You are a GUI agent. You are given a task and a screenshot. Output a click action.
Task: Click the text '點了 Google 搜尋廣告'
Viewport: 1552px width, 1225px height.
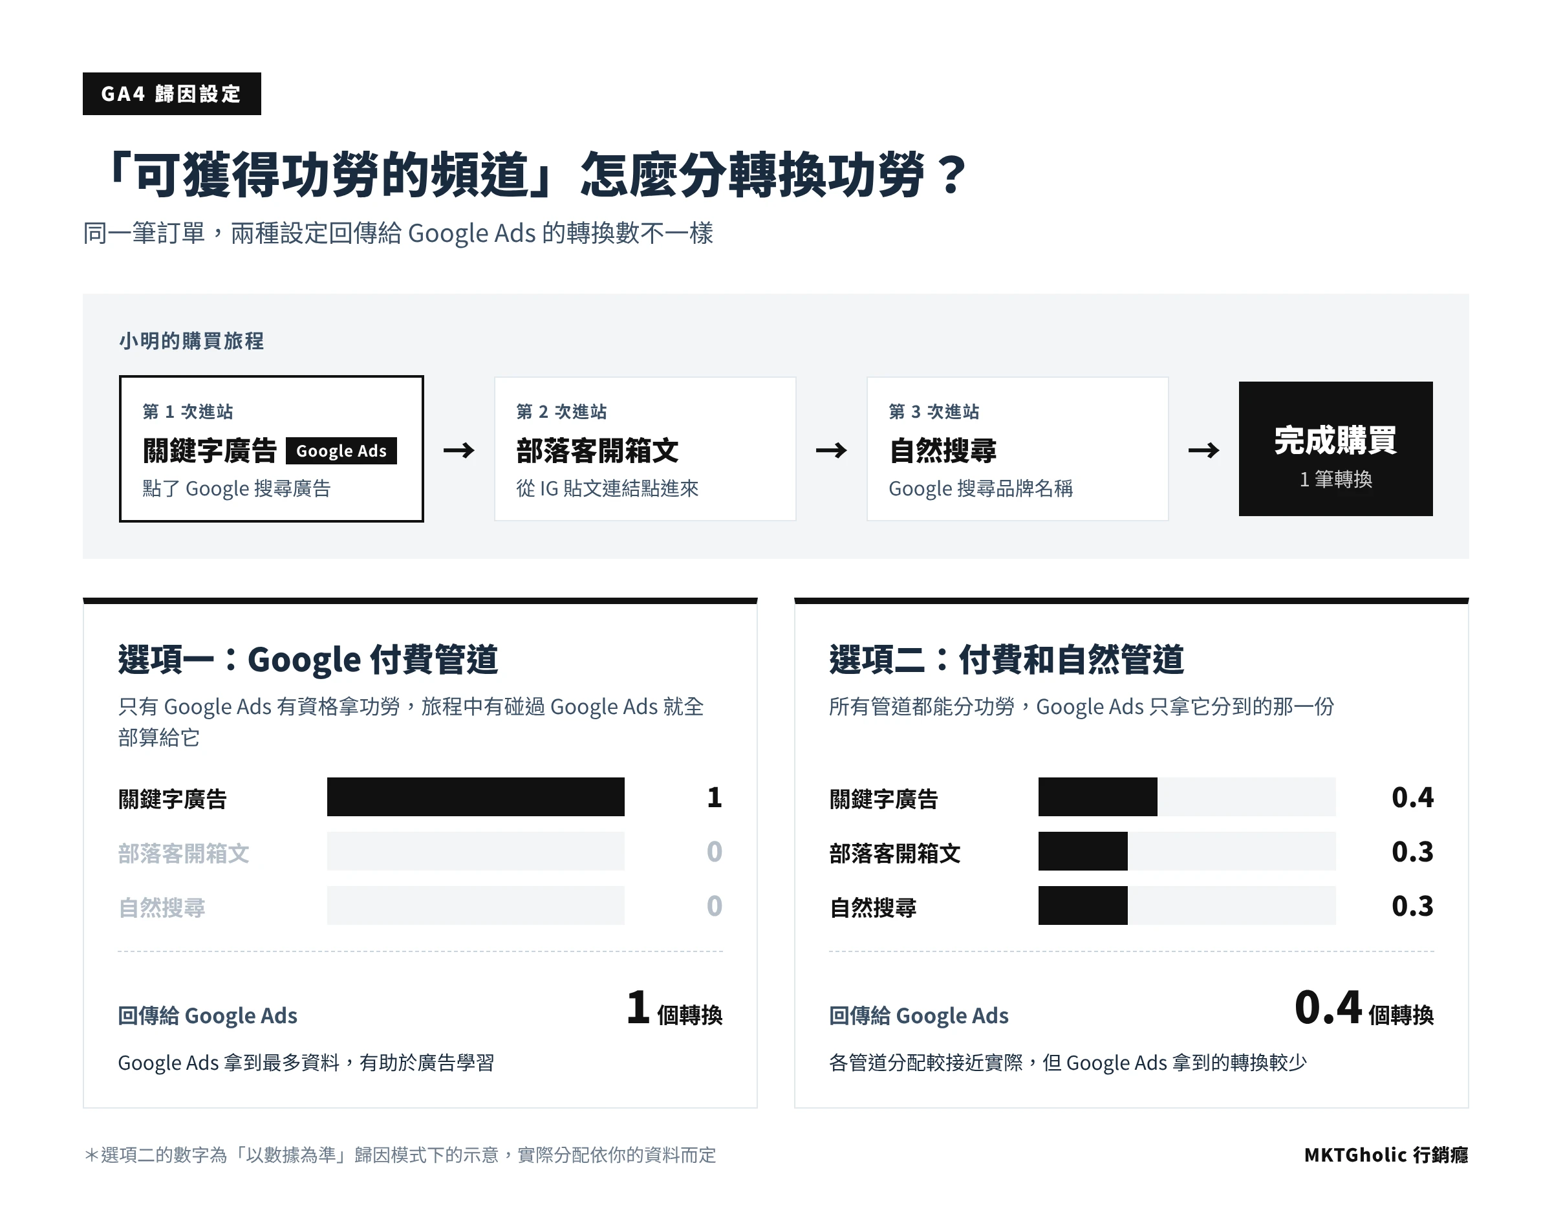(x=237, y=488)
